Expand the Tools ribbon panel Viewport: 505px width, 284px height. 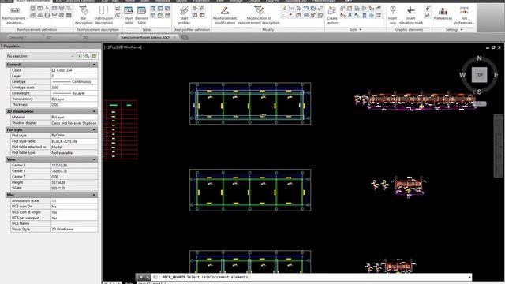pos(356,30)
